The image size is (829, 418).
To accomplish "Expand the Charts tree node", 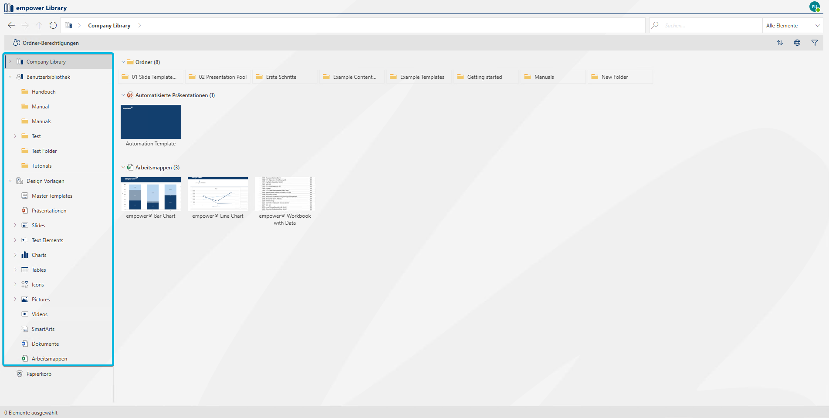I will 15,255.
